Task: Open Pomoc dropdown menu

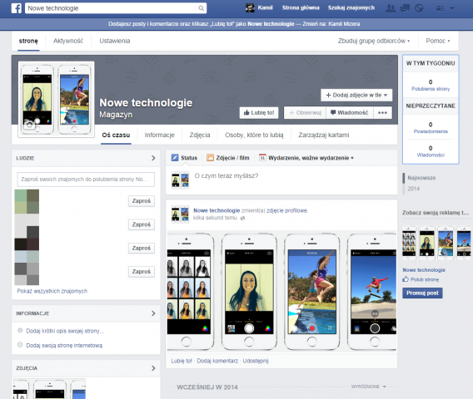Action: [438, 41]
